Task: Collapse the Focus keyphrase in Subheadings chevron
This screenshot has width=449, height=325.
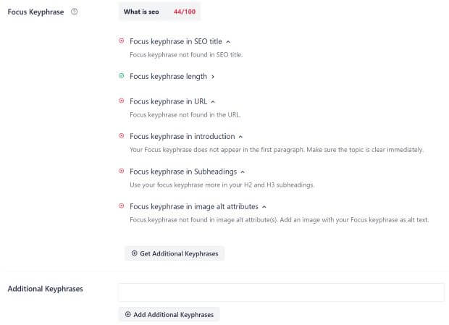Action: pos(243,172)
